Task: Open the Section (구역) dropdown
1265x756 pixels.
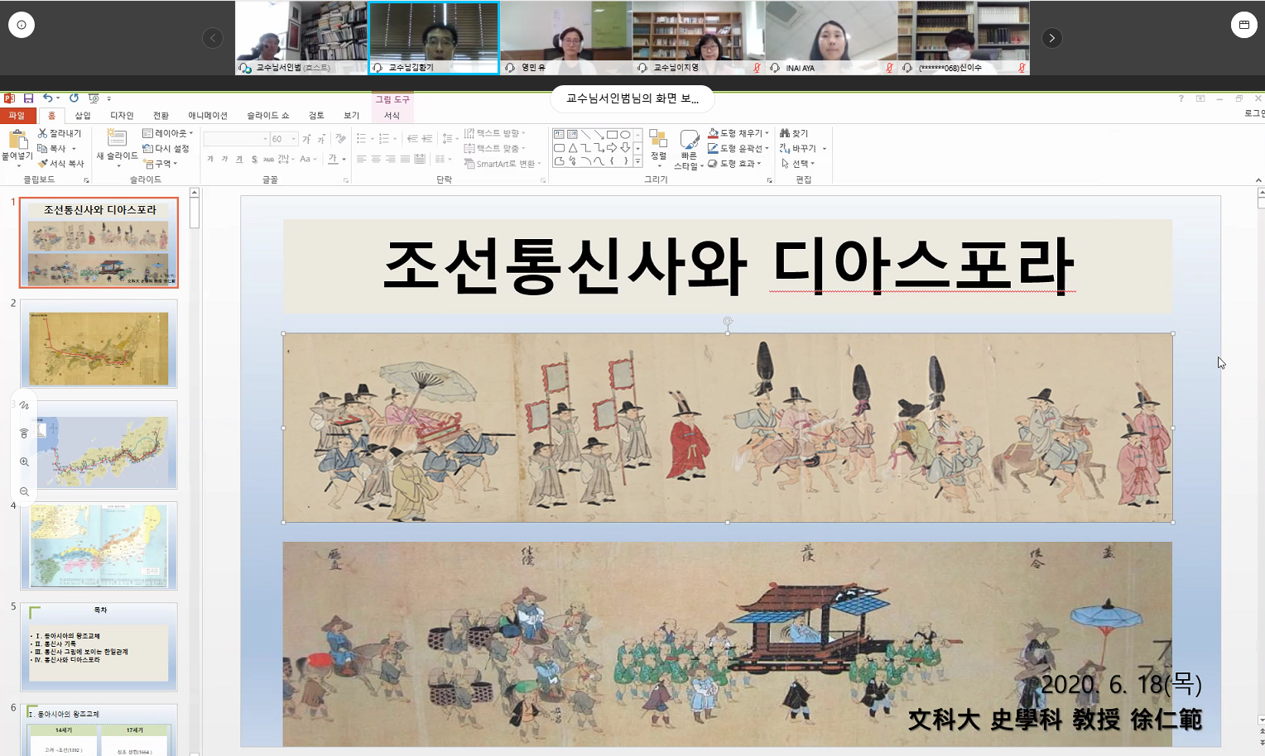Action: pyautogui.click(x=161, y=164)
